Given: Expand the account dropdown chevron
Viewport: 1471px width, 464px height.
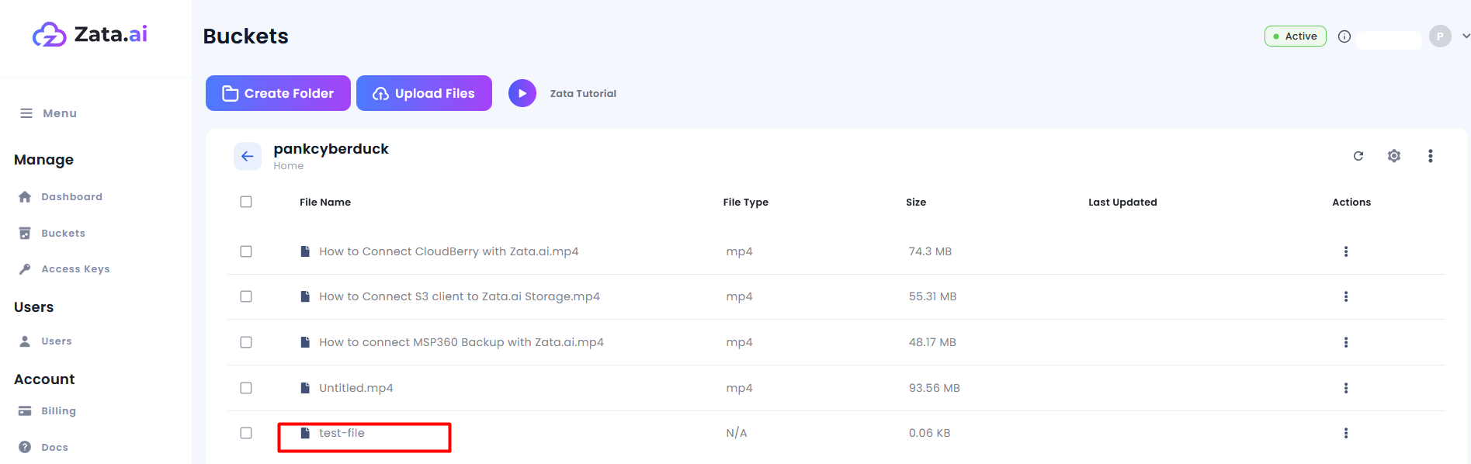Looking at the screenshot, I should 1465,36.
